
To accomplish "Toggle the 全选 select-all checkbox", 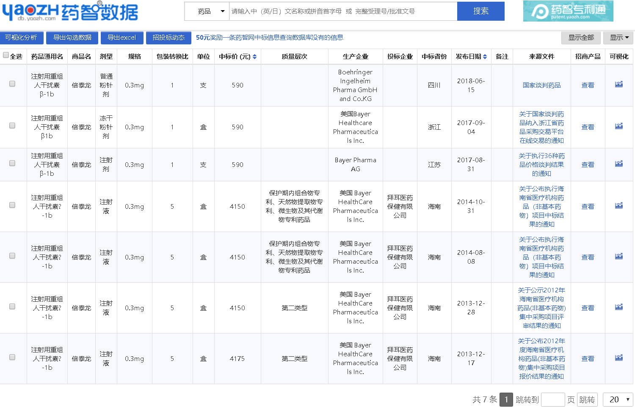I will point(6,55).
